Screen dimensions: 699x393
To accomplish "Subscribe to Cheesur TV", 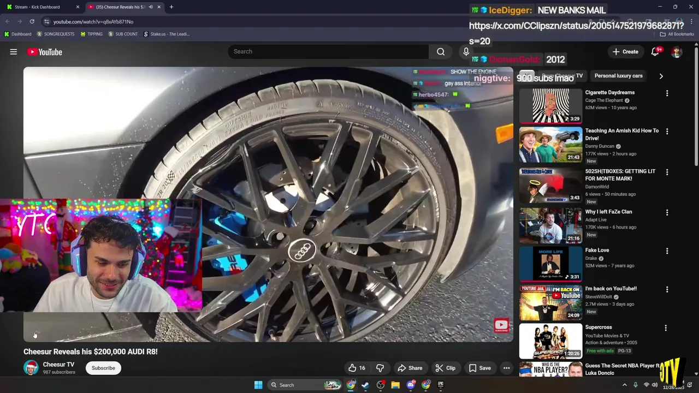I will coord(103,368).
